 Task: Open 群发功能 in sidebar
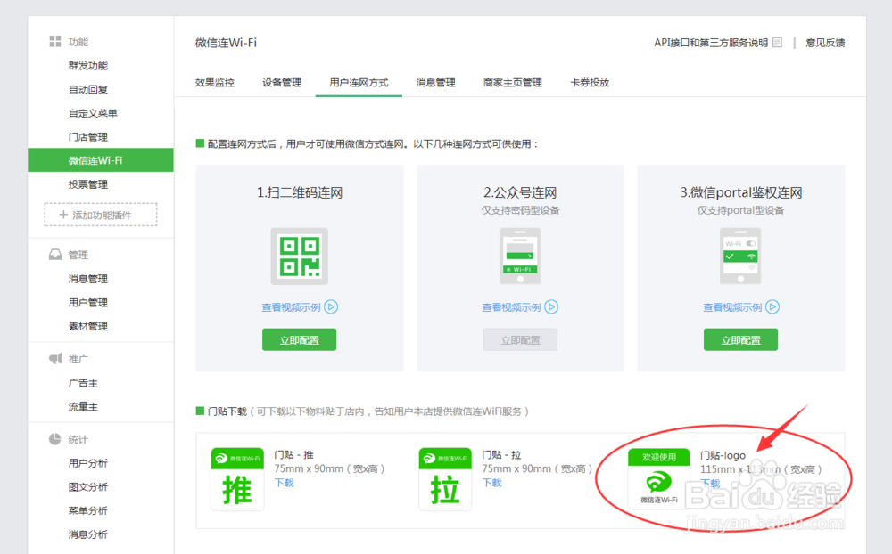88,66
